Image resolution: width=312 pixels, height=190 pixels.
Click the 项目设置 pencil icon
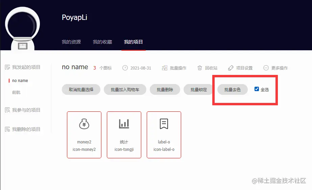(231, 68)
